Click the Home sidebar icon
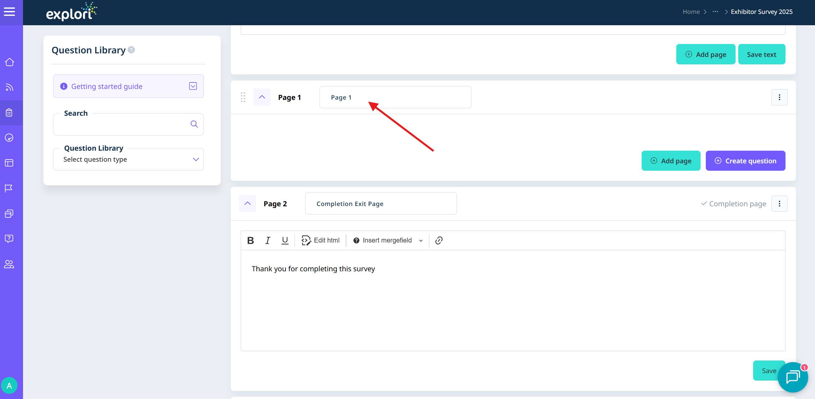The height and width of the screenshot is (399, 815). 9,62
